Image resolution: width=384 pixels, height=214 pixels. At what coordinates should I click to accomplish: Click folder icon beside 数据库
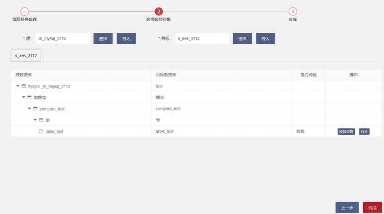pos(30,97)
